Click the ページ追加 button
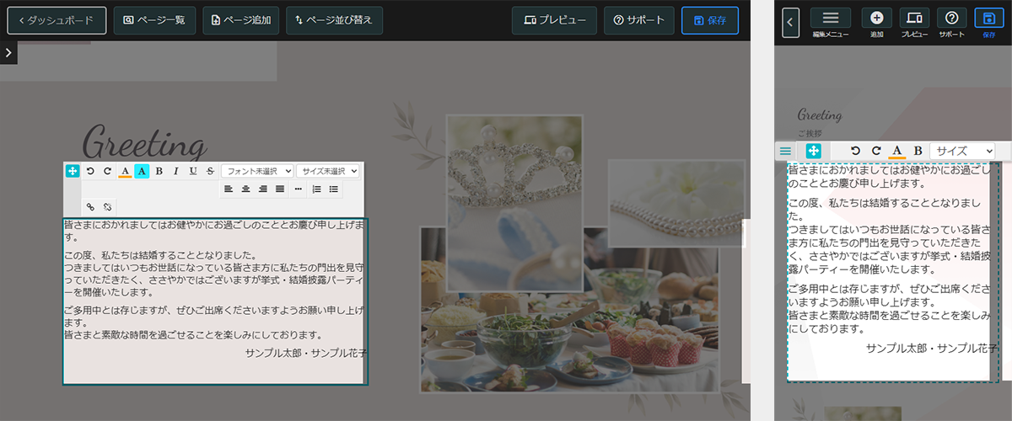Image resolution: width=1012 pixels, height=421 pixels. (x=241, y=20)
